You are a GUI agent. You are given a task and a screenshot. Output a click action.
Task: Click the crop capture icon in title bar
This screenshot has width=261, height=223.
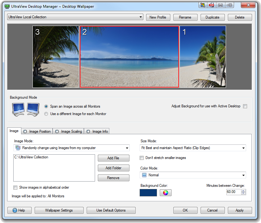(x=203, y=5)
